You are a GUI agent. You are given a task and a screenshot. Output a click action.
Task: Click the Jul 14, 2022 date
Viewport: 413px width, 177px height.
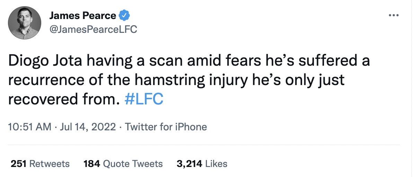(88, 127)
